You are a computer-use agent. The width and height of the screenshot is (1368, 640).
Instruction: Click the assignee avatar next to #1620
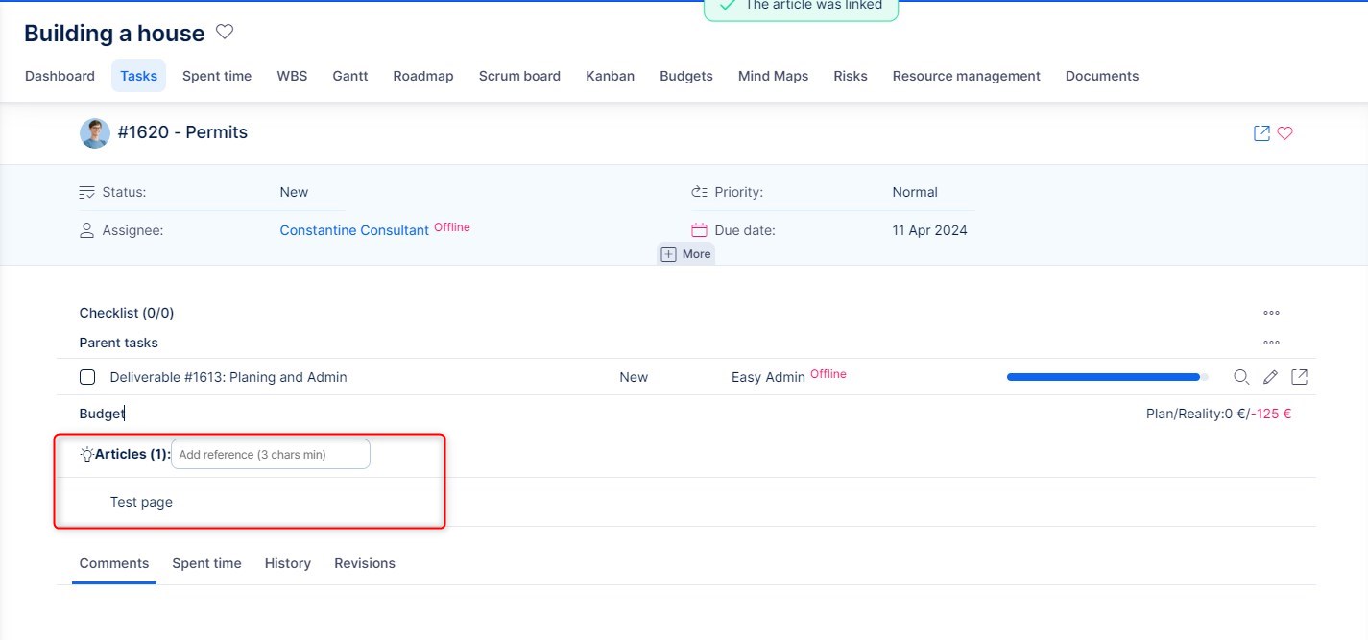94,133
